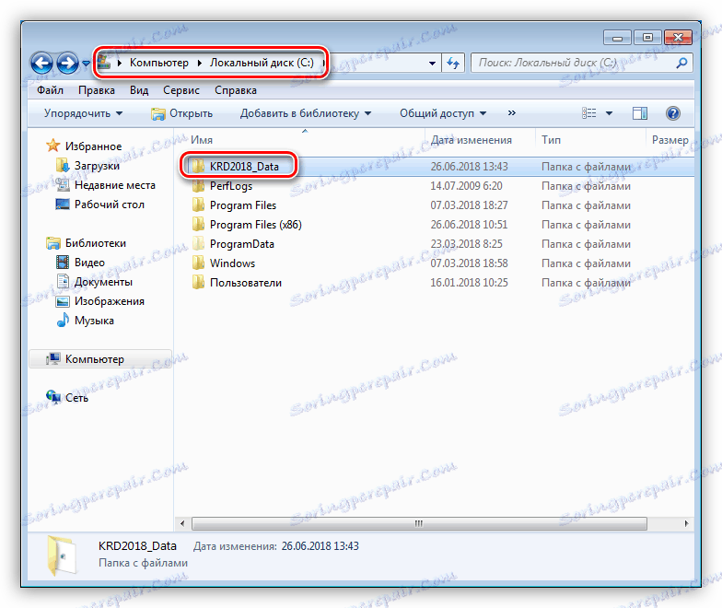Show more toolbar commands via double chevron
The height and width of the screenshot is (608, 722).
pyautogui.click(x=512, y=112)
